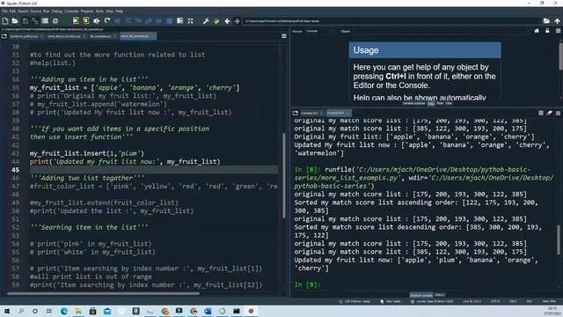Click the Help Object input field
The image size is (563, 317).
click(x=441, y=32)
